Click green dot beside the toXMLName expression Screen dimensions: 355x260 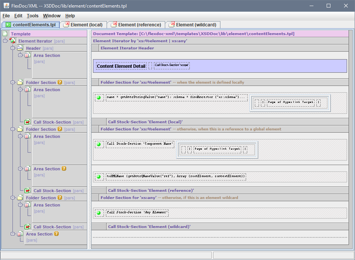tap(99, 177)
